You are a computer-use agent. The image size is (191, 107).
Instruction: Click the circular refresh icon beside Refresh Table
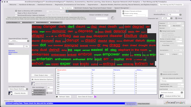[57, 97]
